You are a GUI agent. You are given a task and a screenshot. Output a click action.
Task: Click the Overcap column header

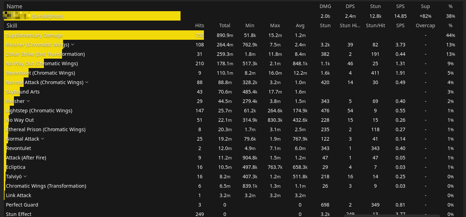tap(425, 25)
